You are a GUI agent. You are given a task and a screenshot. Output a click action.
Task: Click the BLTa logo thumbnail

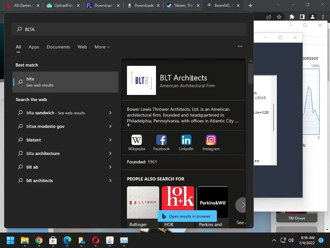click(141, 80)
